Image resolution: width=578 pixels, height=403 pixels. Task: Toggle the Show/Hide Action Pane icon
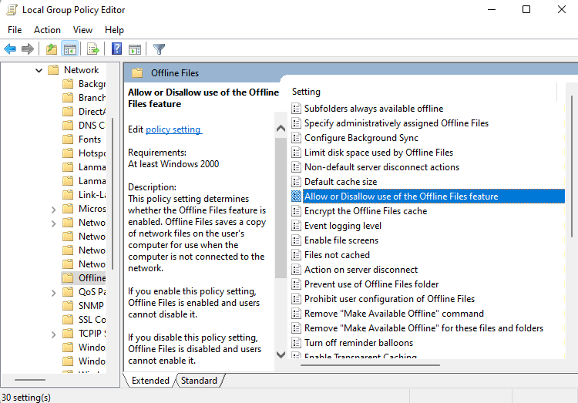135,49
